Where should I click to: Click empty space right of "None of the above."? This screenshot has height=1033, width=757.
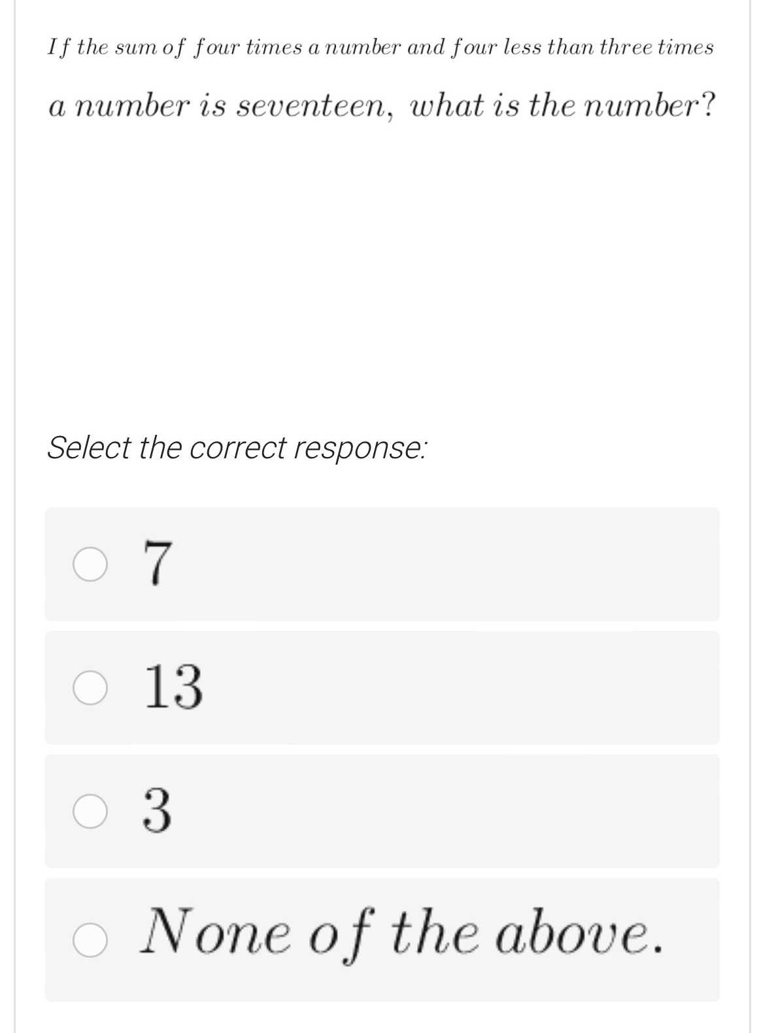pyautogui.click(x=690, y=940)
